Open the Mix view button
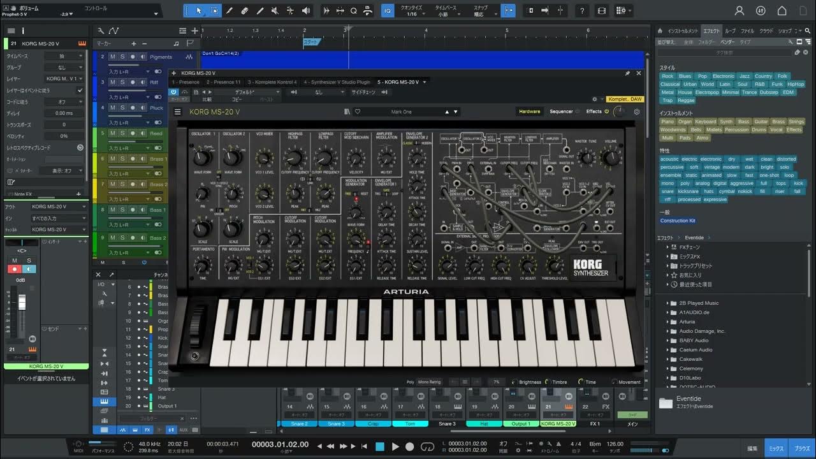This screenshot has width=816, height=459. (x=776, y=448)
